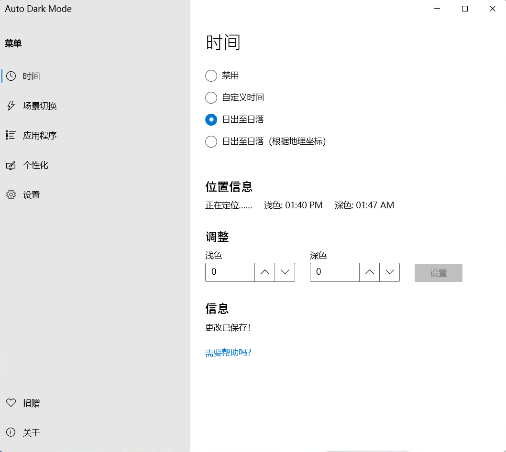This screenshot has width=506, height=452.
Task: Click the 浅色 increase arrow
Action: 264,272
